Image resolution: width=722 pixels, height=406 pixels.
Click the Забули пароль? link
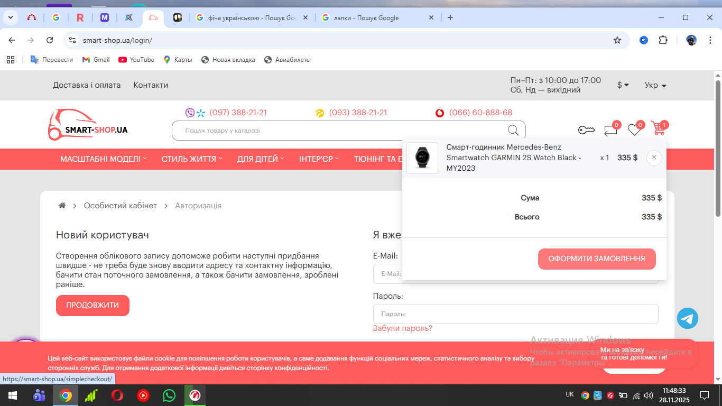point(402,328)
